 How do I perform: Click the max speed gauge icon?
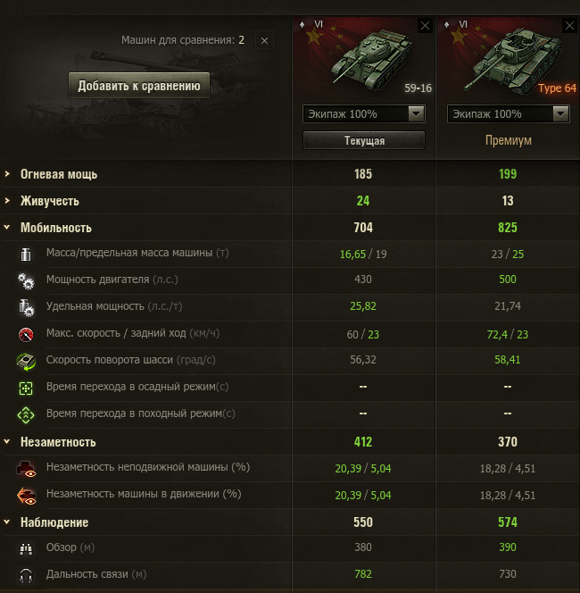point(26,334)
